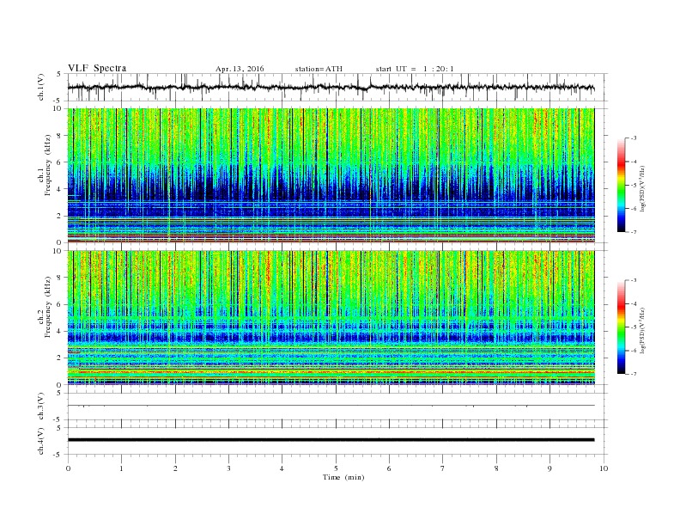This screenshot has width=680, height=526.
Task: Click the "-7" label on ch.1 color bar
Action: 634,232
